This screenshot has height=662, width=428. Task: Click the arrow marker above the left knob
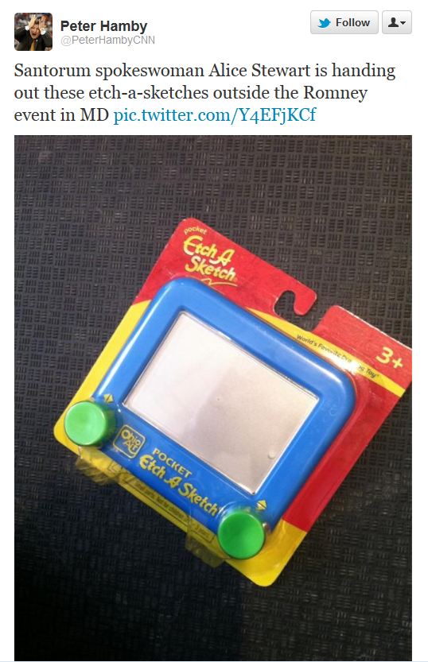pyautogui.click(x=107, y=397)
